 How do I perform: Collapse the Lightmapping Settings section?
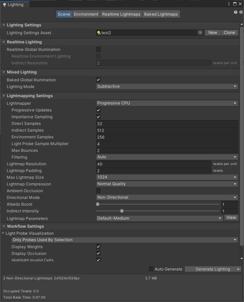pyautogui.click(x=4, y=96)
